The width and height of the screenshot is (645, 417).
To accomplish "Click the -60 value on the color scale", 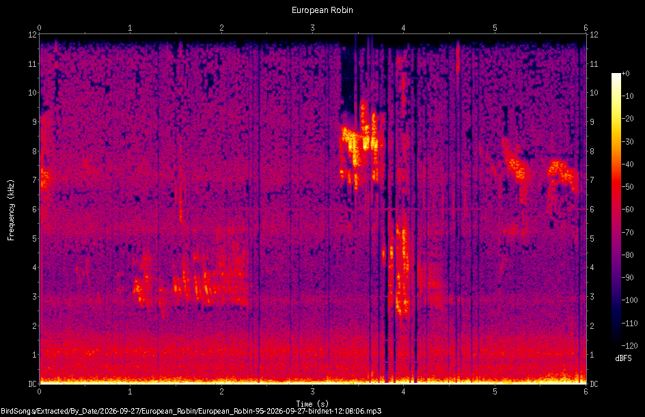I will (x=627, y=210).
